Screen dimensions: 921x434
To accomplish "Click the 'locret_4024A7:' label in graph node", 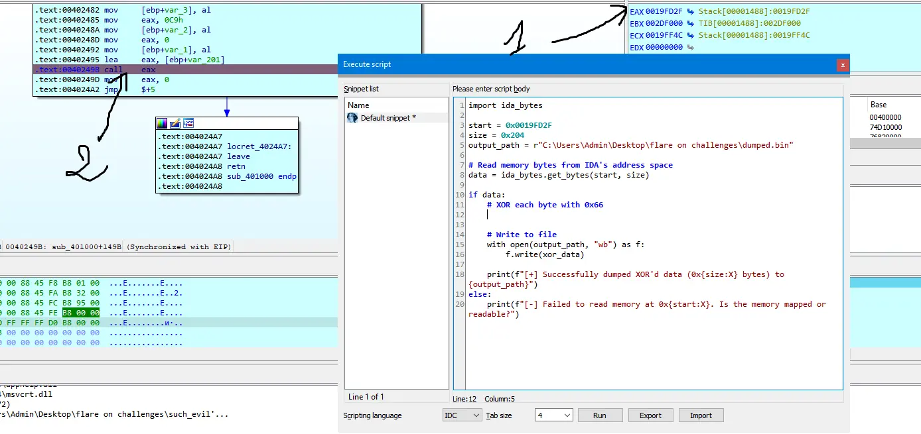I will pyautogui.click(x=259, y=146).
